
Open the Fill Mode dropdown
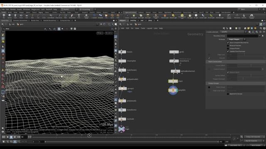coord(236,39)
